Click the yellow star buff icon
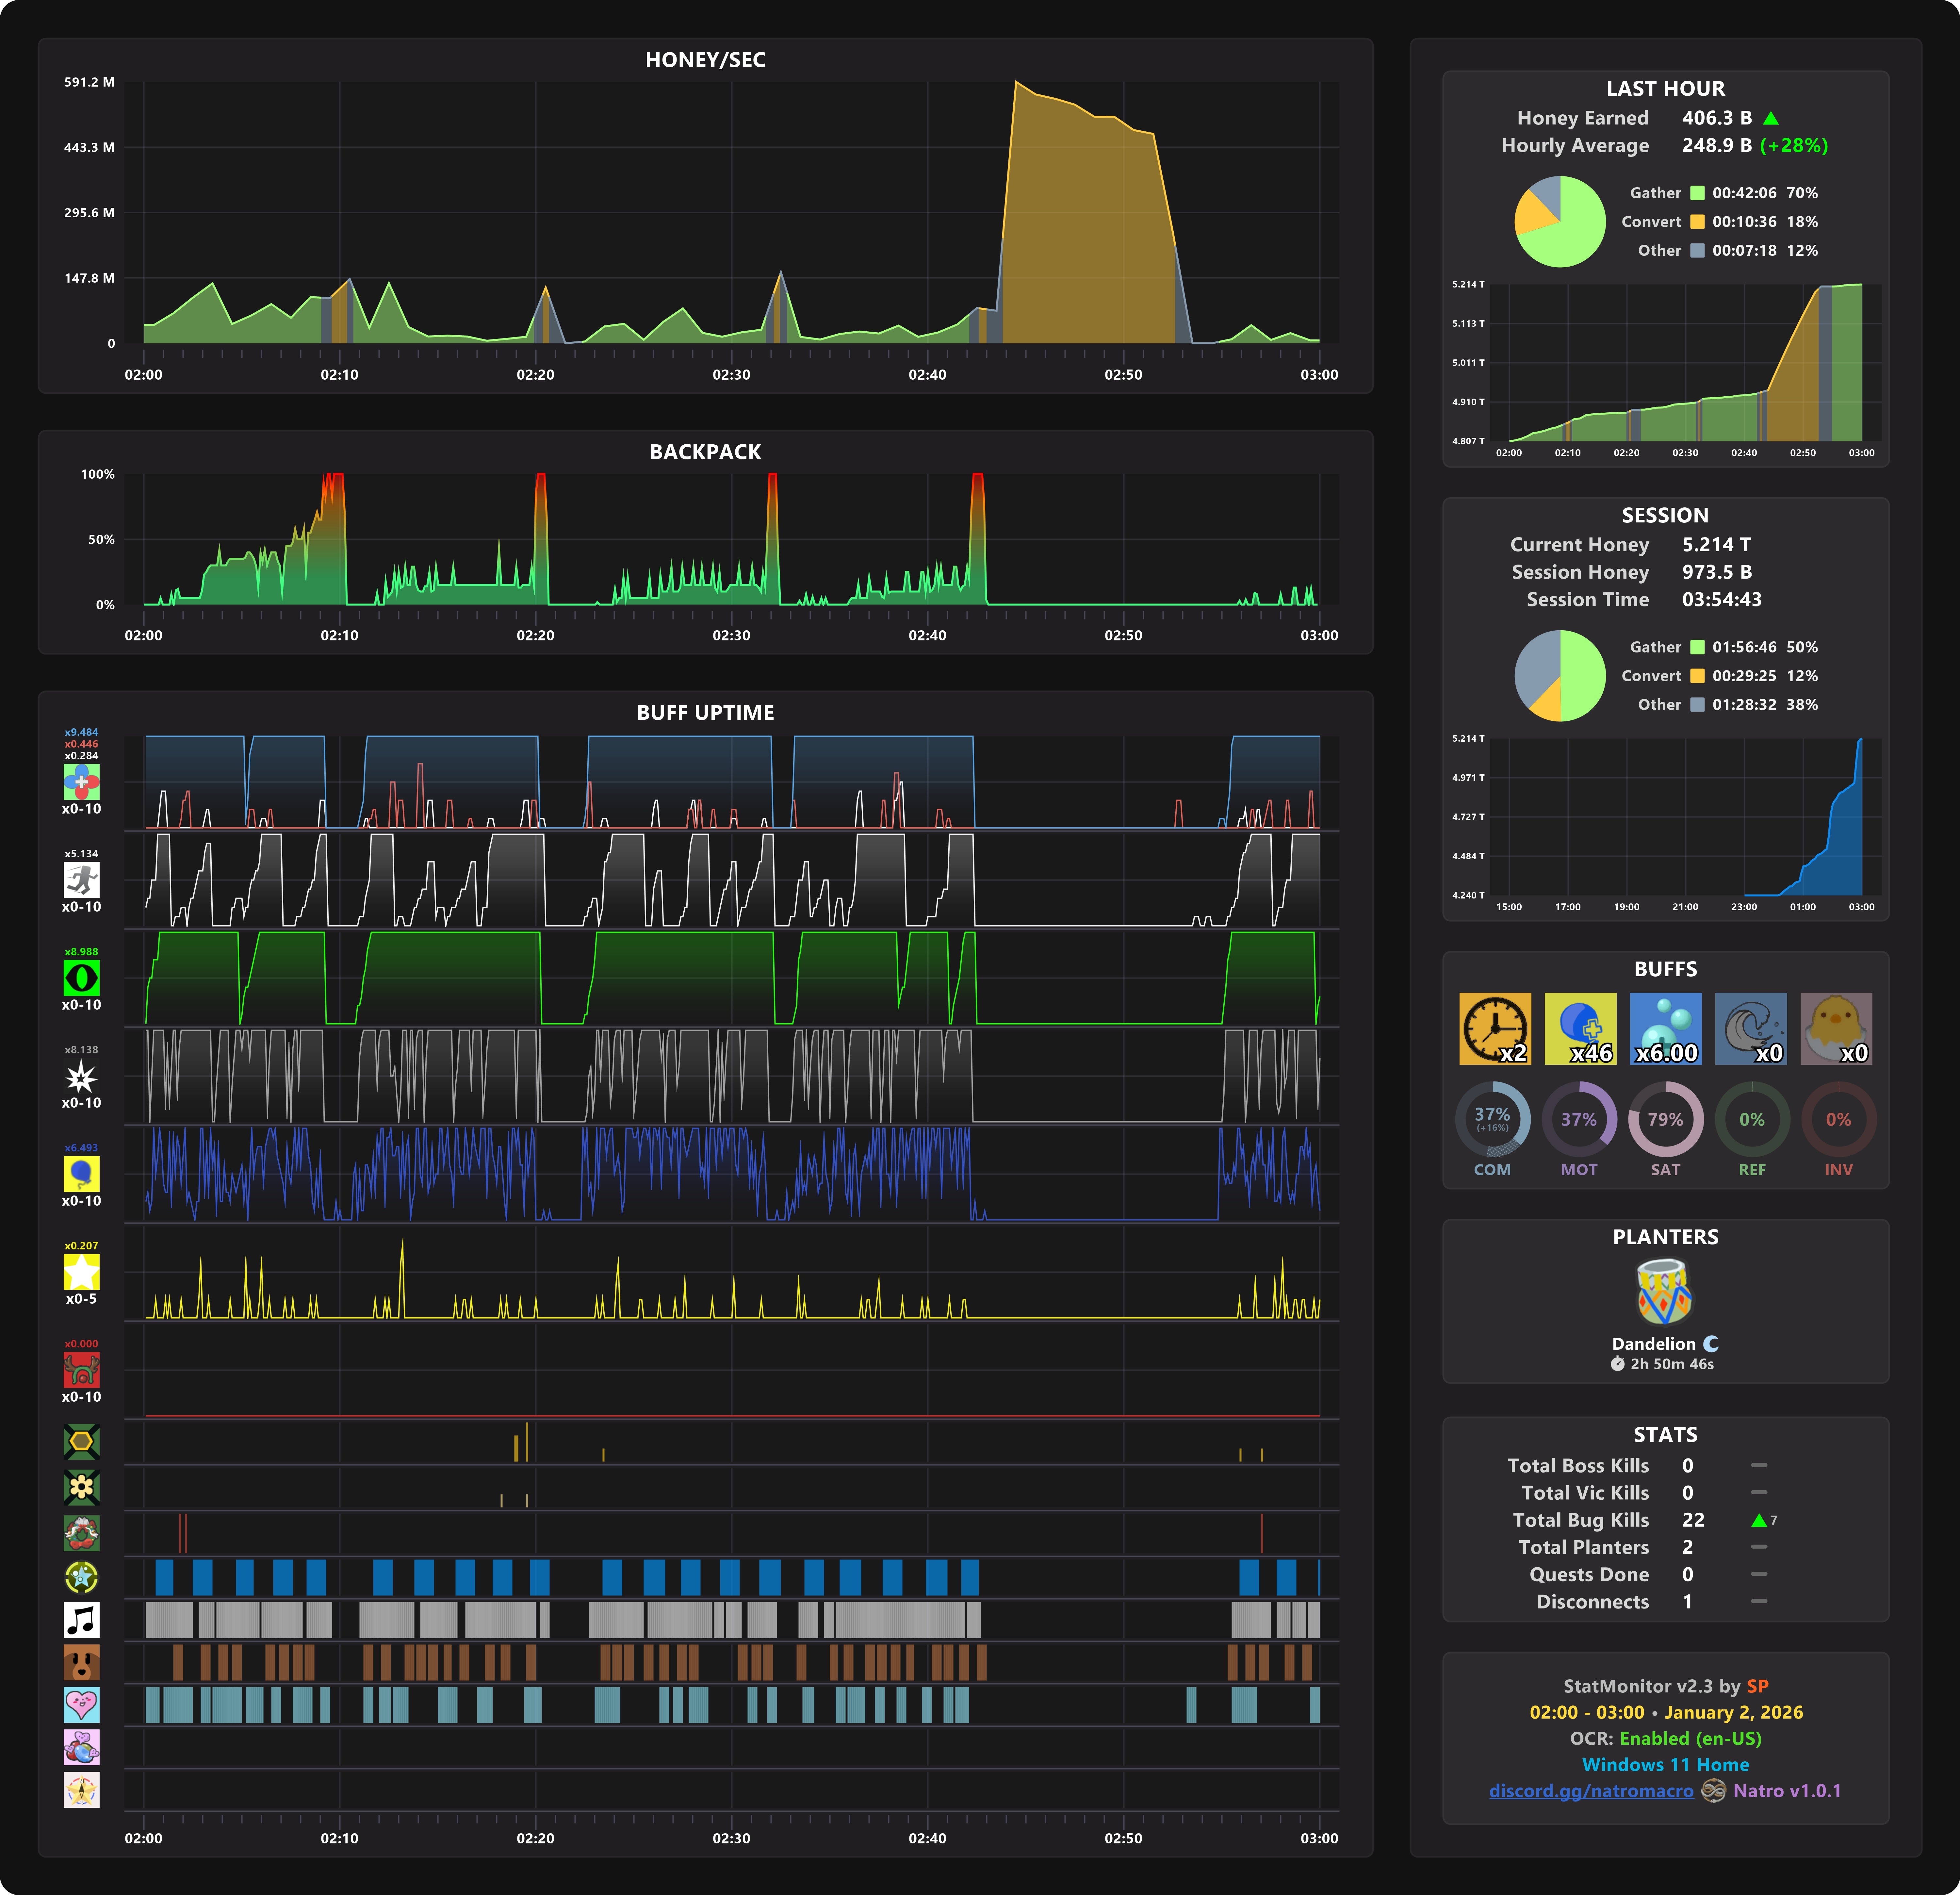This screenshot has height=1895, width=1960. 81,1272
